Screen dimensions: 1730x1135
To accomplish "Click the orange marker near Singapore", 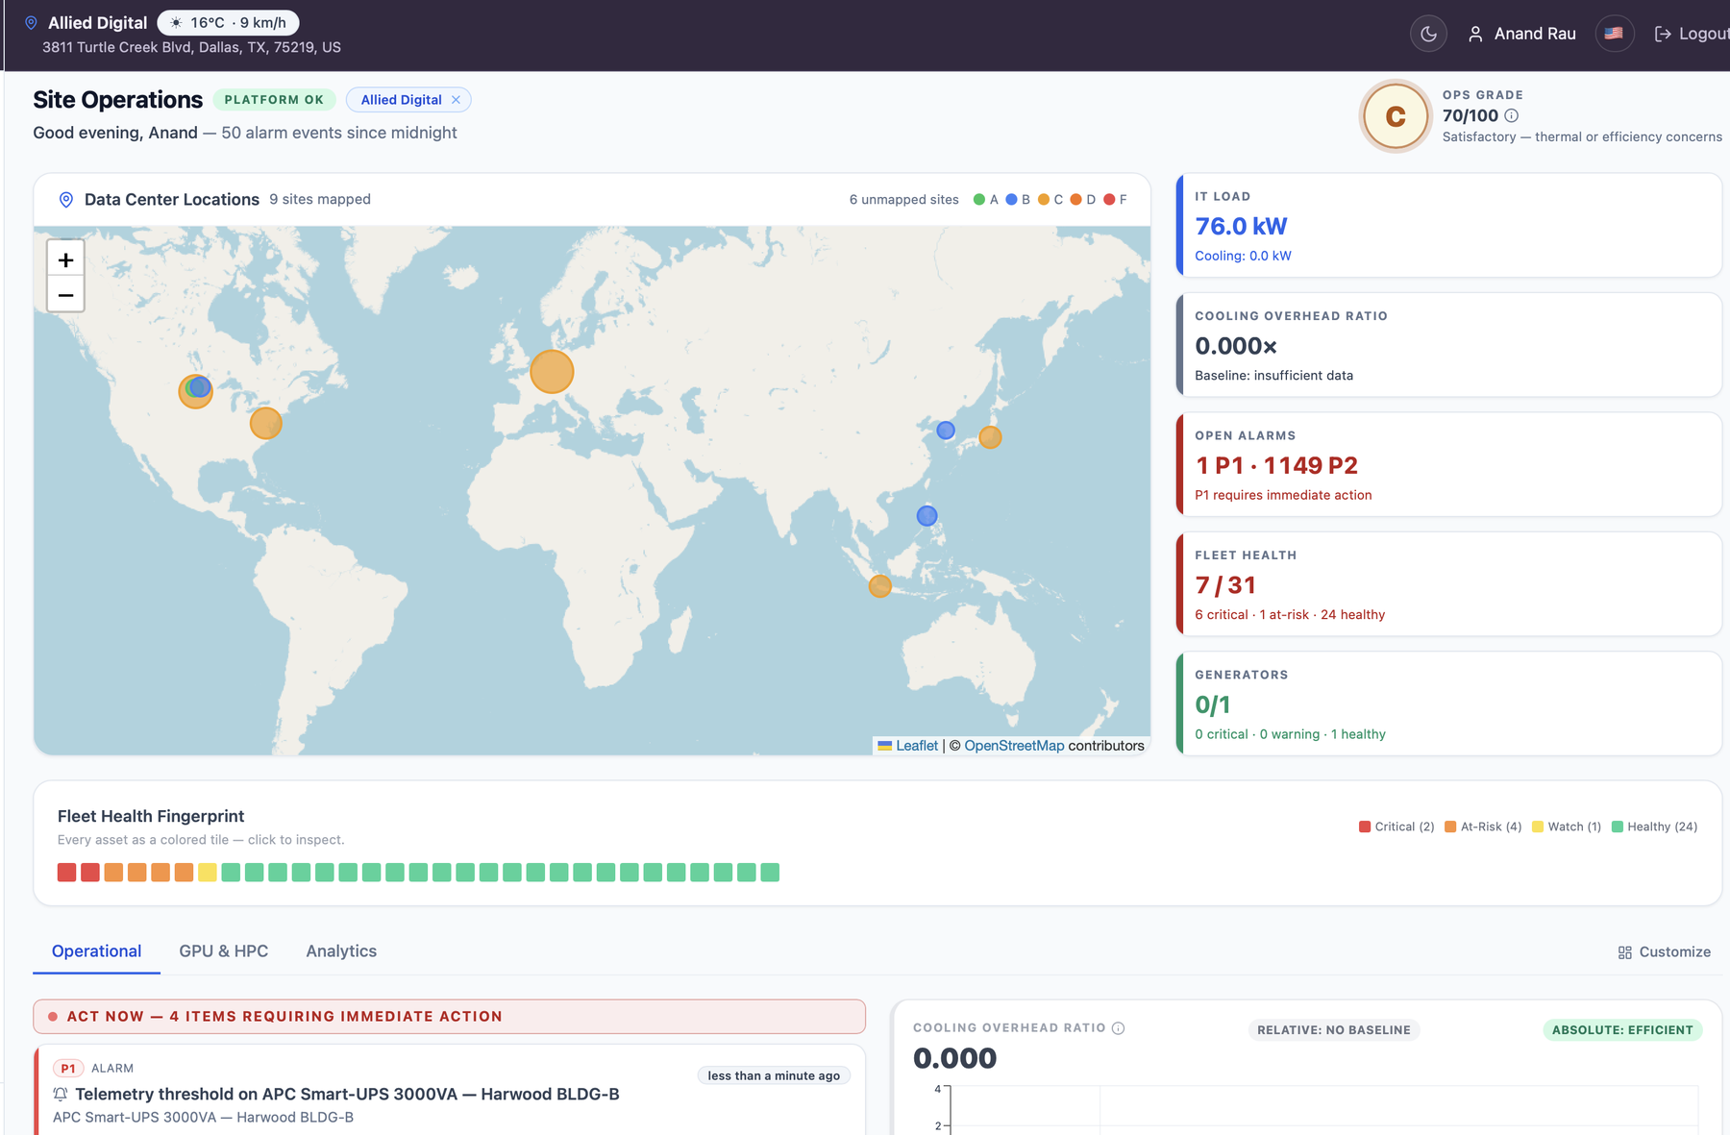I will (879, 586).
